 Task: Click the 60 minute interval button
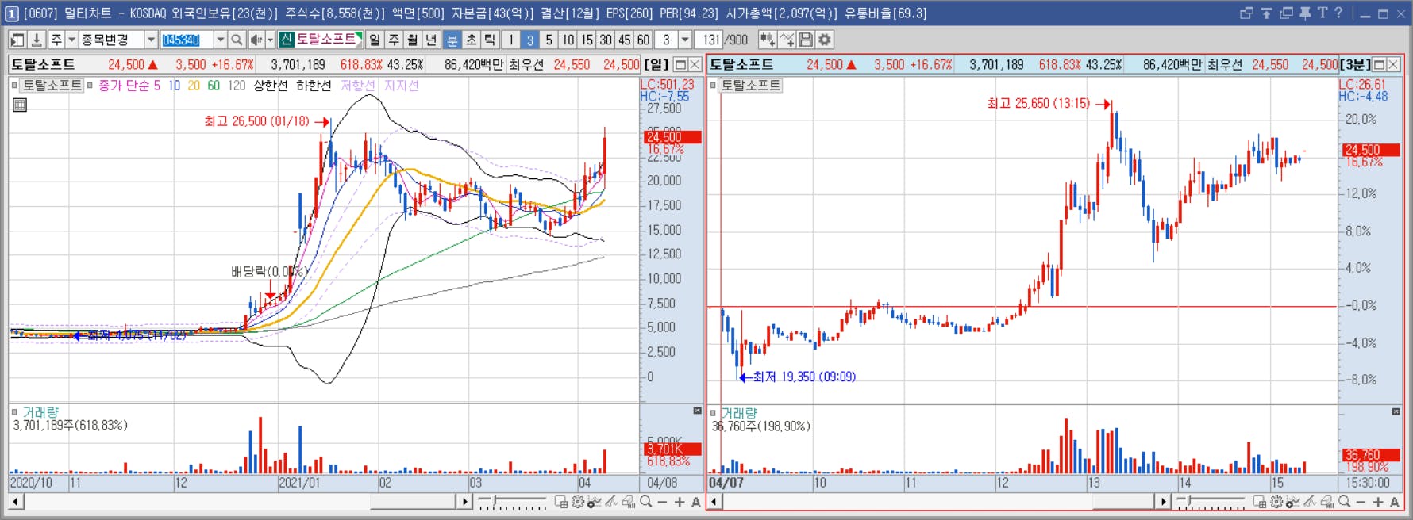point(643,40)
